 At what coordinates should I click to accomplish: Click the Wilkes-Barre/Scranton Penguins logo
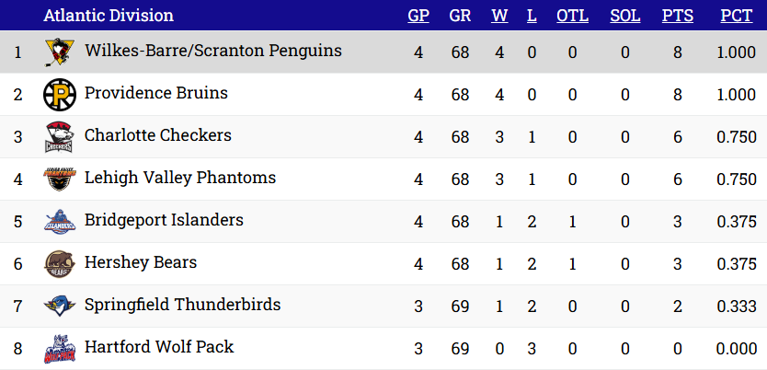58,52
